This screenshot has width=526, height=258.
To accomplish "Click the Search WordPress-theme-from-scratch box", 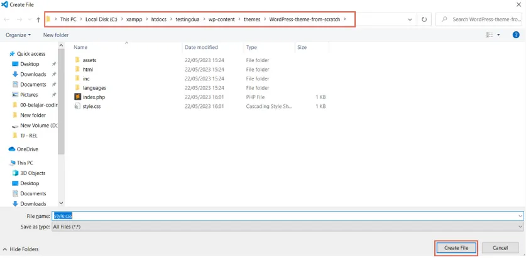I will [485, 19].
